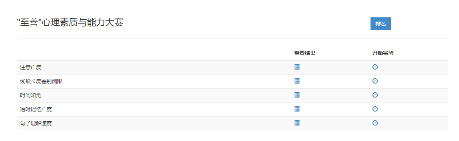
Task: Click the 短时记忆广度 experiment name
Action: point(36,109)
